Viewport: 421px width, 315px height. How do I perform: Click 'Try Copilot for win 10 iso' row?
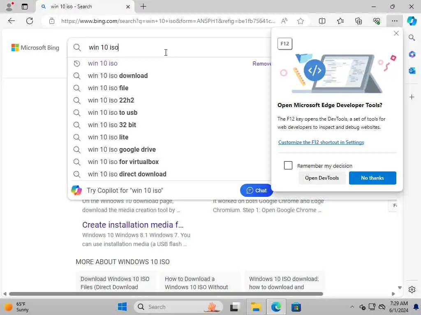click(155, 190)
